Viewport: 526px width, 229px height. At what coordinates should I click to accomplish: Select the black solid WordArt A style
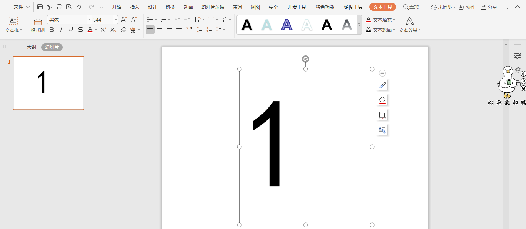point(327,25)
